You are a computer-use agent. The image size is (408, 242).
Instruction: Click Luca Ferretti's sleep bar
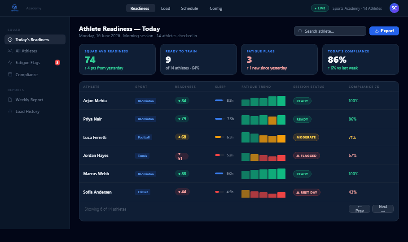tap(219, 137)
